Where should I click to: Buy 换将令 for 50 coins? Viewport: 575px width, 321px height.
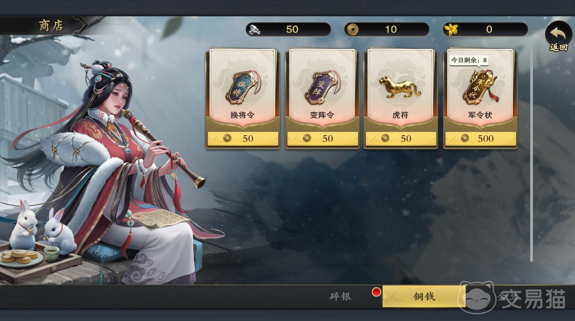coord(243,138)
